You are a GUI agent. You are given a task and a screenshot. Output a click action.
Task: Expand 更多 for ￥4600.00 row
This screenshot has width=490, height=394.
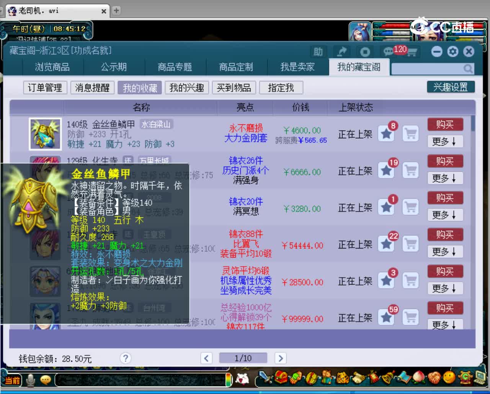coord(445,142)
